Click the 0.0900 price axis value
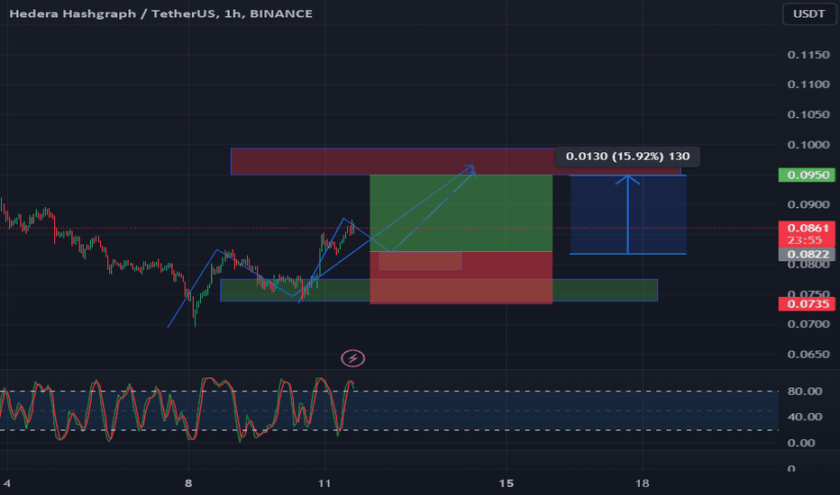 pos(808,204)
